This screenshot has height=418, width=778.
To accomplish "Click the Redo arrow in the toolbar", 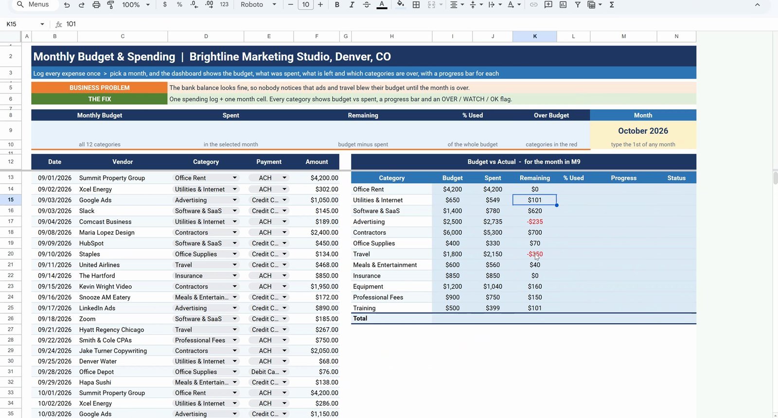I will [82, 5].
